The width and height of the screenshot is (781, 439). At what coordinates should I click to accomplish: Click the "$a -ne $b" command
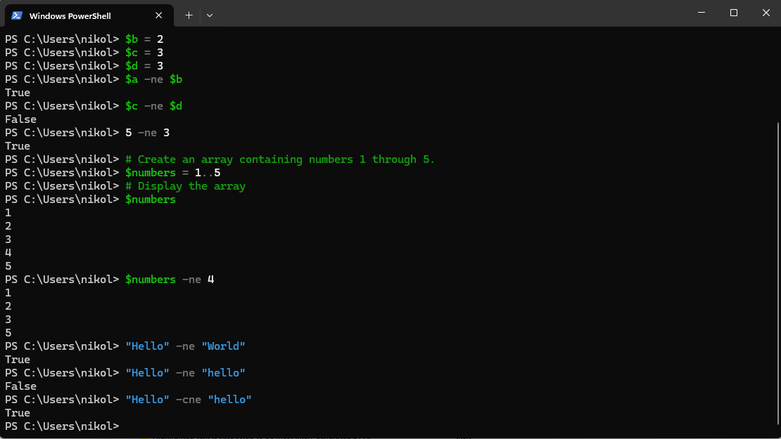(x=153, y=79)
